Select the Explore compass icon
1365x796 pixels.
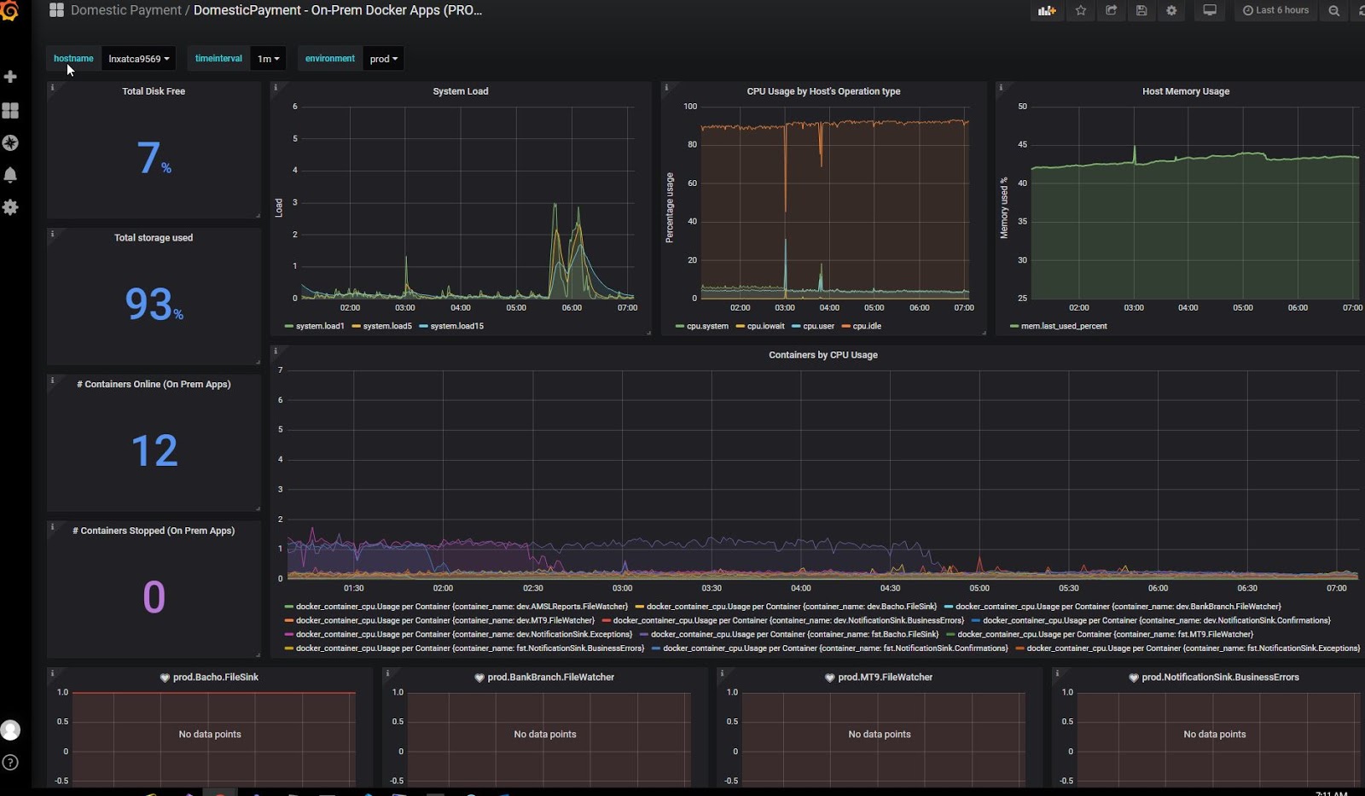point(11,142)
